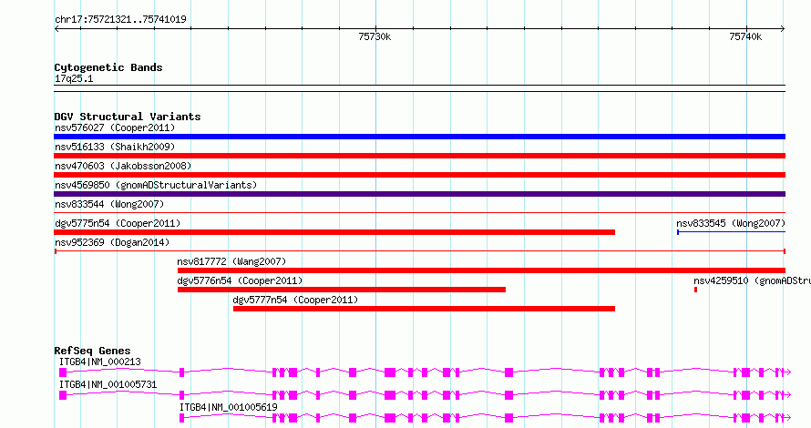Click the purple nsv4569850 variant bar
This screenshot has width=811, height=428.
(419, 194)
